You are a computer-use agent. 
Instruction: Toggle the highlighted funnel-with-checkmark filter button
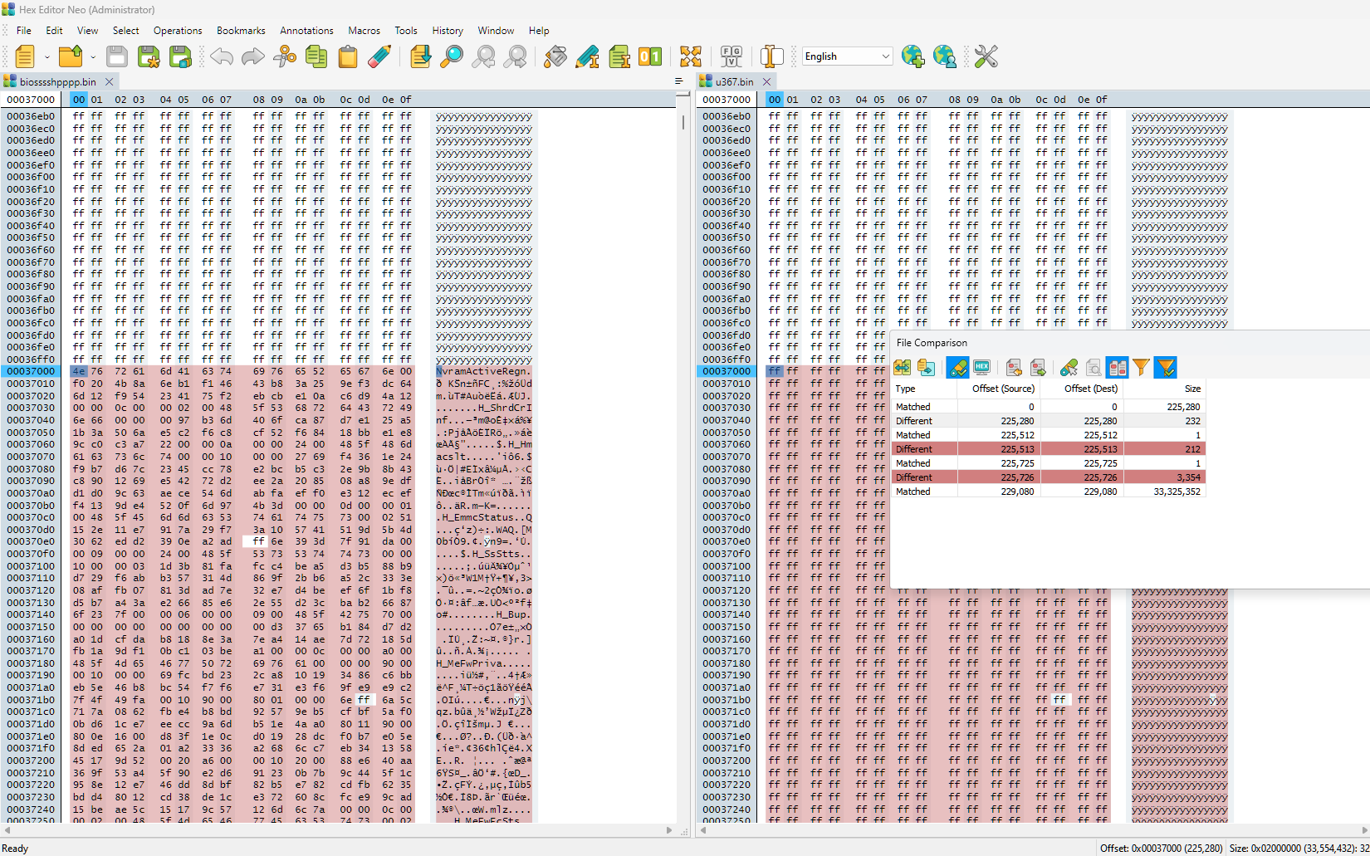click(1166, 368)
